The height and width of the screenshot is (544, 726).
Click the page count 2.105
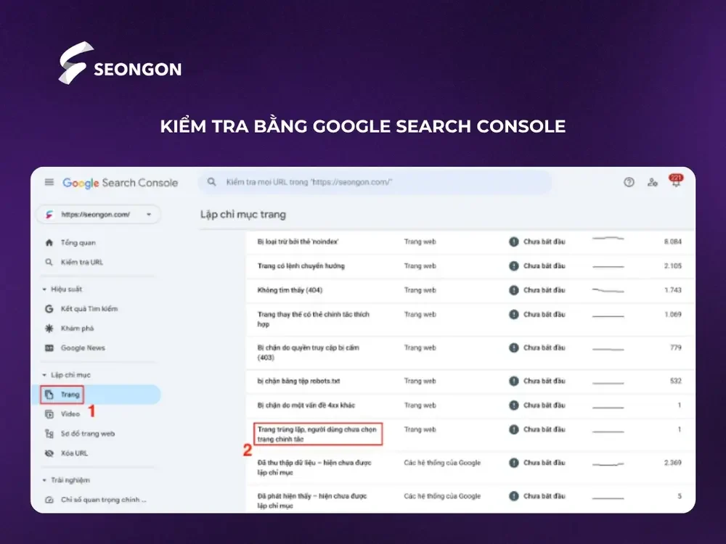point(673,266)
